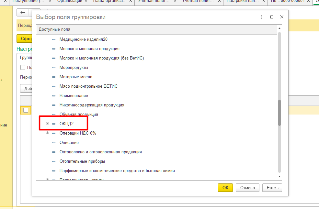319x209 pixels.
Task: Expand the Периодичность услуги node
Action: [47, 180]
